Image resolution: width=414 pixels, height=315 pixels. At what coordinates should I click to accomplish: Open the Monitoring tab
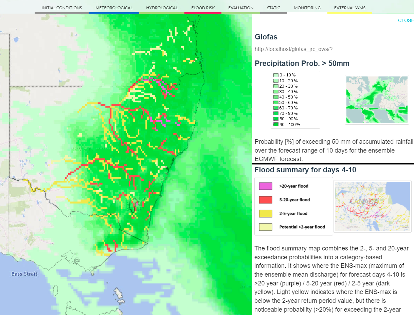click(x=307, y=7)
